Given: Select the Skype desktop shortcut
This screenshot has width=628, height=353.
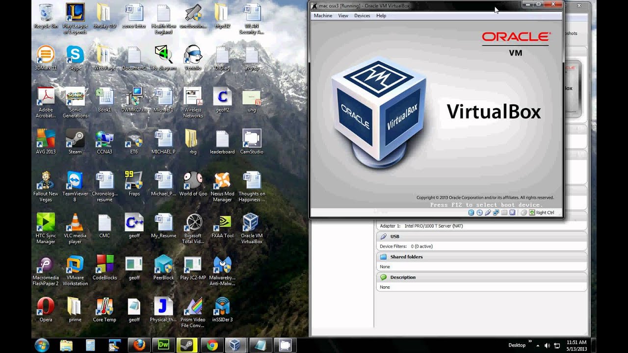Looking at the screenshot, I should tap(75, 58).
